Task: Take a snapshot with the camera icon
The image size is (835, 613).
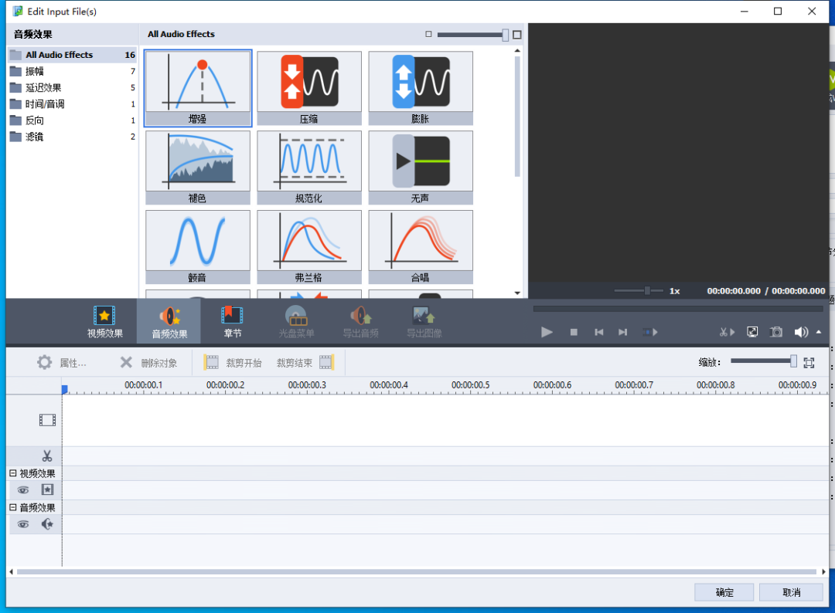Action: coord(776,332)
